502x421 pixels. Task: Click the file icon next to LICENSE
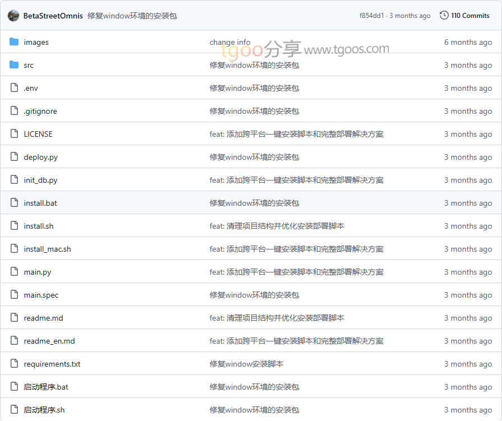[x=14, y=134]
